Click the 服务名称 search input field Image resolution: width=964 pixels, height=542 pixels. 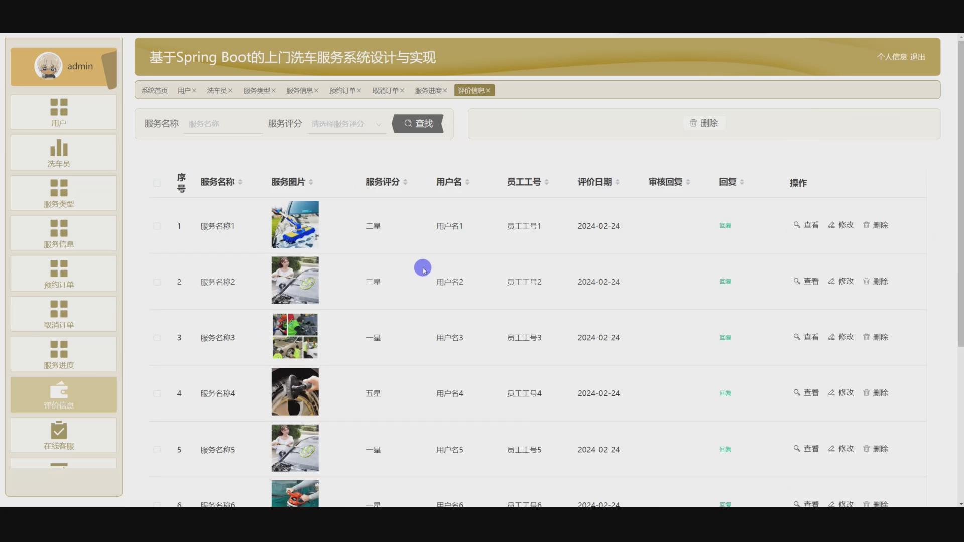(x=223, y=124)
